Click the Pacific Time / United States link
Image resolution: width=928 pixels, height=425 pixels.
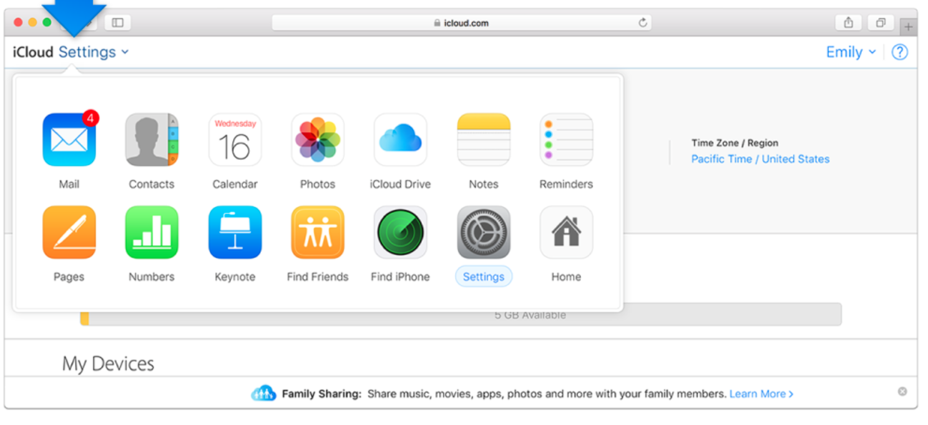[x=760, y=159]
